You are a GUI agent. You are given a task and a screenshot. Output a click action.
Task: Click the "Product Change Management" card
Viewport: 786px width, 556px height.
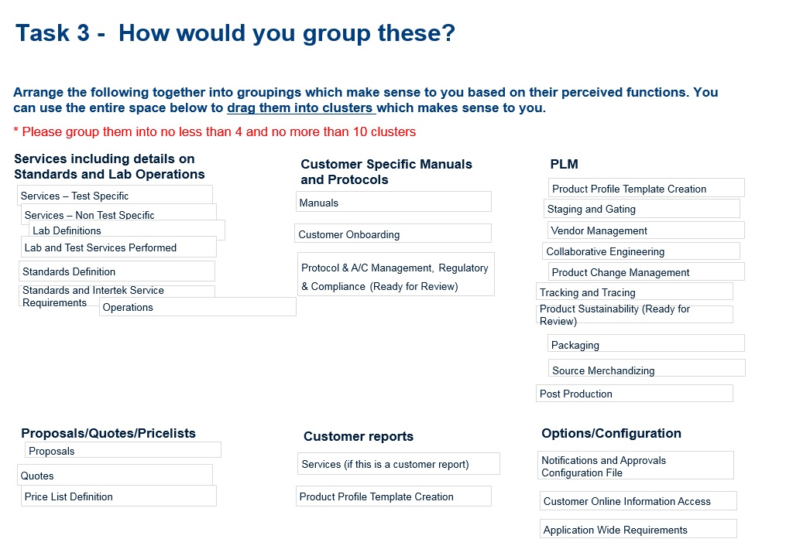coord(646,272)
